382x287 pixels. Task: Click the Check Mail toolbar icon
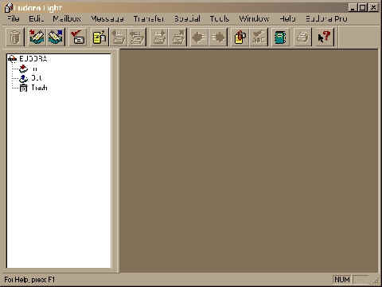click(78, 37)
